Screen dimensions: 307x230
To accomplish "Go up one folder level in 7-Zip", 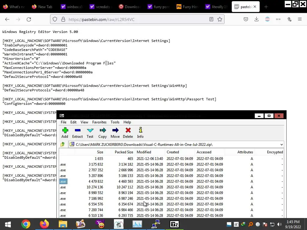I will point(62,145).
